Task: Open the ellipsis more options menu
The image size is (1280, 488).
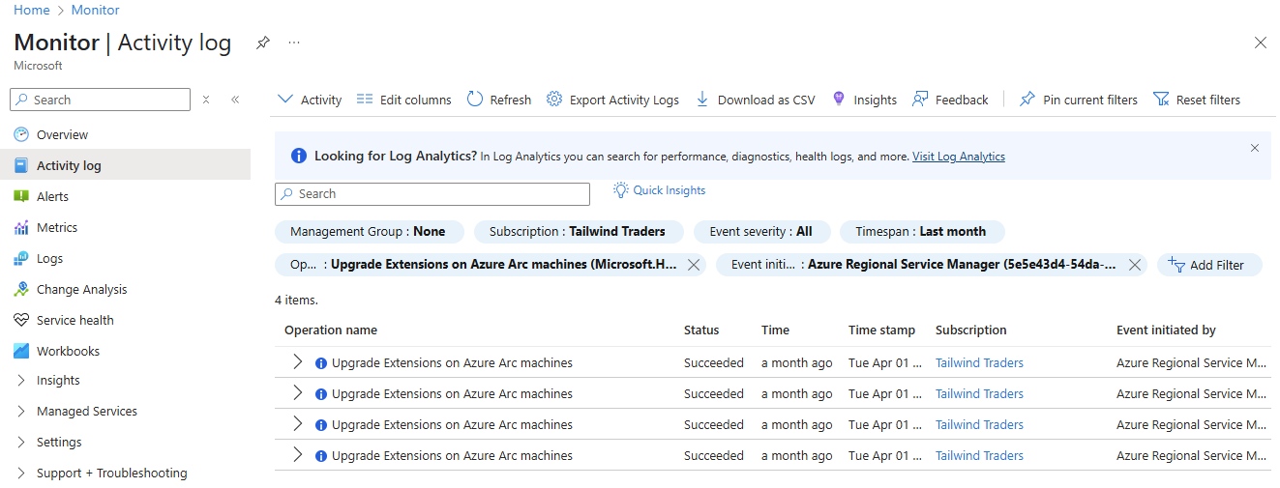Action: point(294,43)
